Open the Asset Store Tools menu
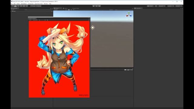The image size is (194, 109). [38, 4]
